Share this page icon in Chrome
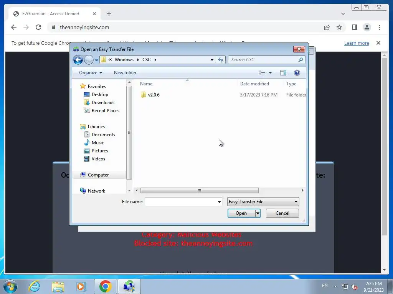This screenshot has width=393, height=294. 327,28
